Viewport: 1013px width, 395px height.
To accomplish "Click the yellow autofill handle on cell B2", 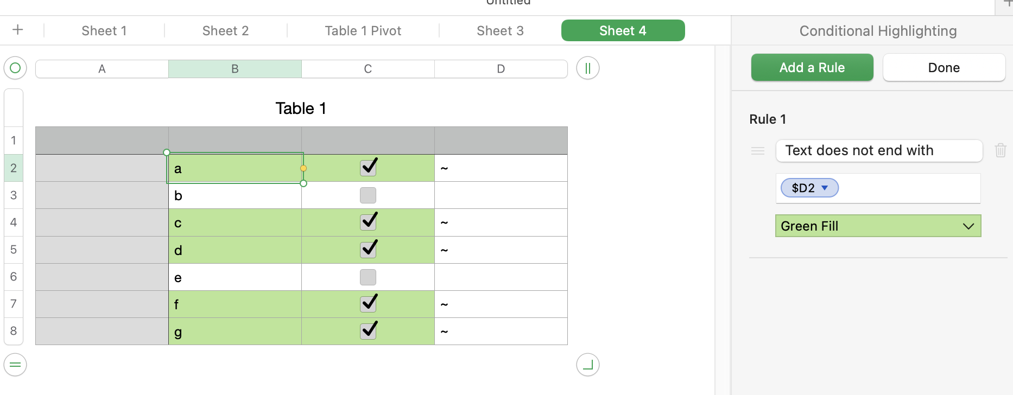I will pos(303,168).
